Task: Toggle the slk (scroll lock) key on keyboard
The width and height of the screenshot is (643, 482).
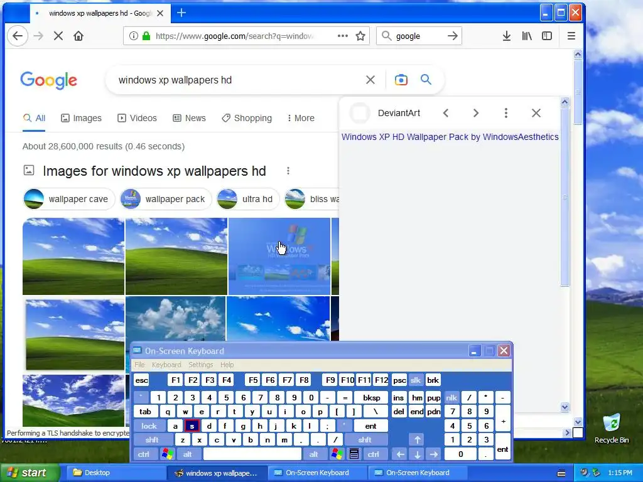Action: click(x=416, y=380)
